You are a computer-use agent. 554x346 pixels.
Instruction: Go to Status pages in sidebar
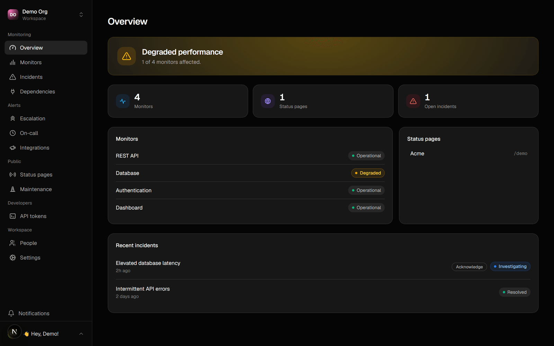pyautogui.click(x=46, y=175)
